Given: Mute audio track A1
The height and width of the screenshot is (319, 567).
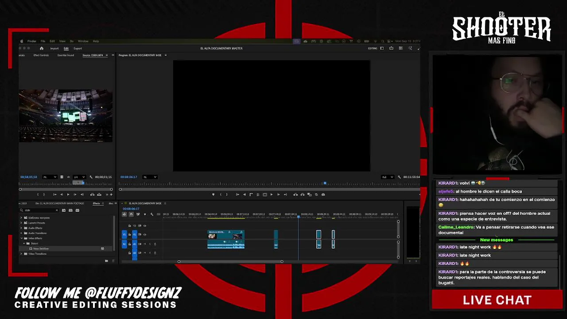Looking at the screenshot, I should (x=145, y=244).
